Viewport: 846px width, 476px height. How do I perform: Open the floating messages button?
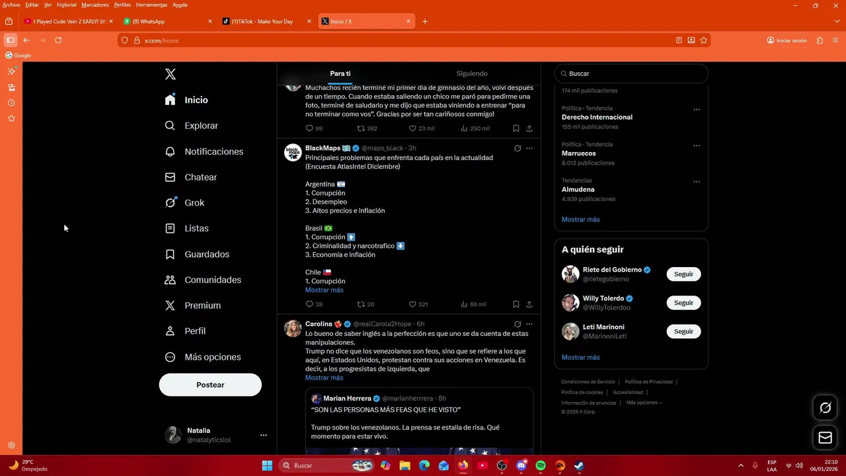click(x=825, y=437)
